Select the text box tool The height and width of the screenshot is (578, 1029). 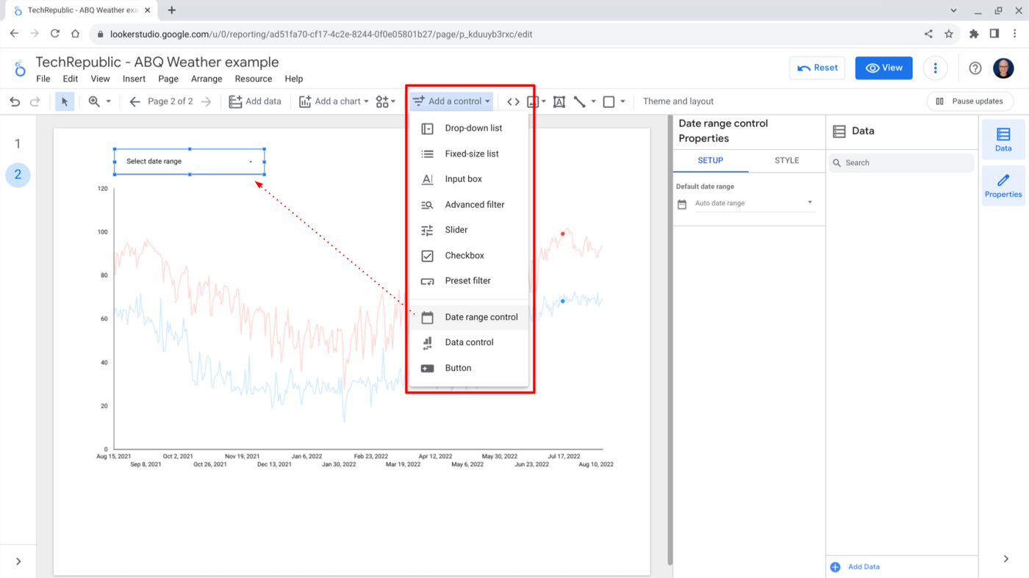559,101
